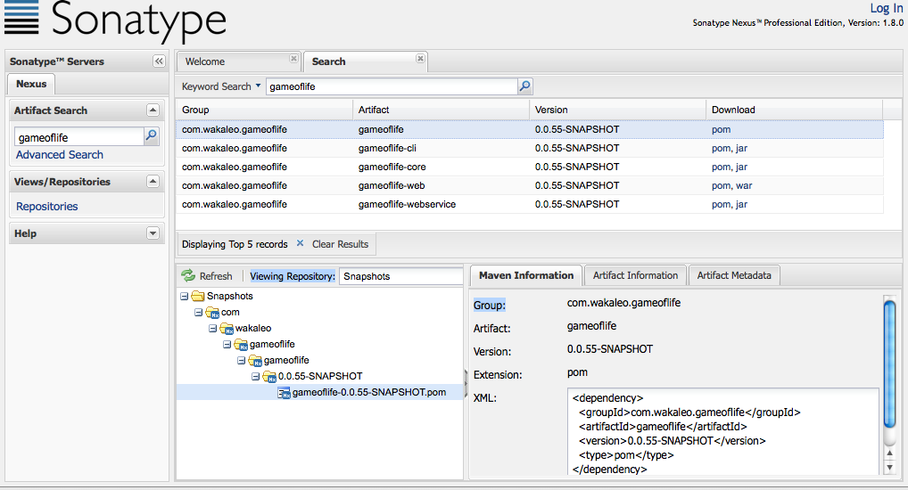Collapse the Snapshots tree node
Screen dimensions: 908x490
click(184, 296)
